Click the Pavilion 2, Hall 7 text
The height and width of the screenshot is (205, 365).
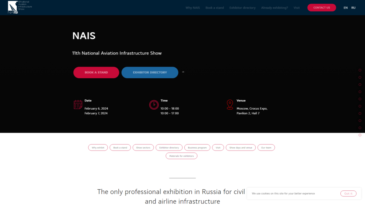pyautogui.click(x=248, y=114)
